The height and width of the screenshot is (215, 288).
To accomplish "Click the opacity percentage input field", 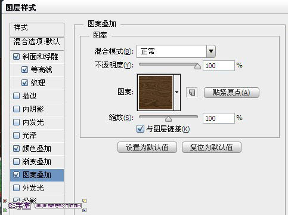I will point(219,66).
